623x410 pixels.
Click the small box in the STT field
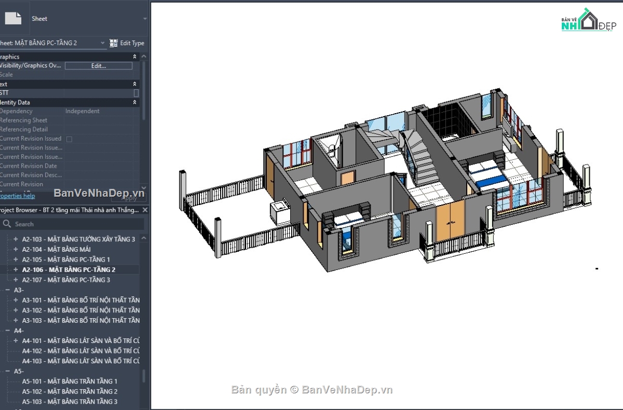point(136,93)
